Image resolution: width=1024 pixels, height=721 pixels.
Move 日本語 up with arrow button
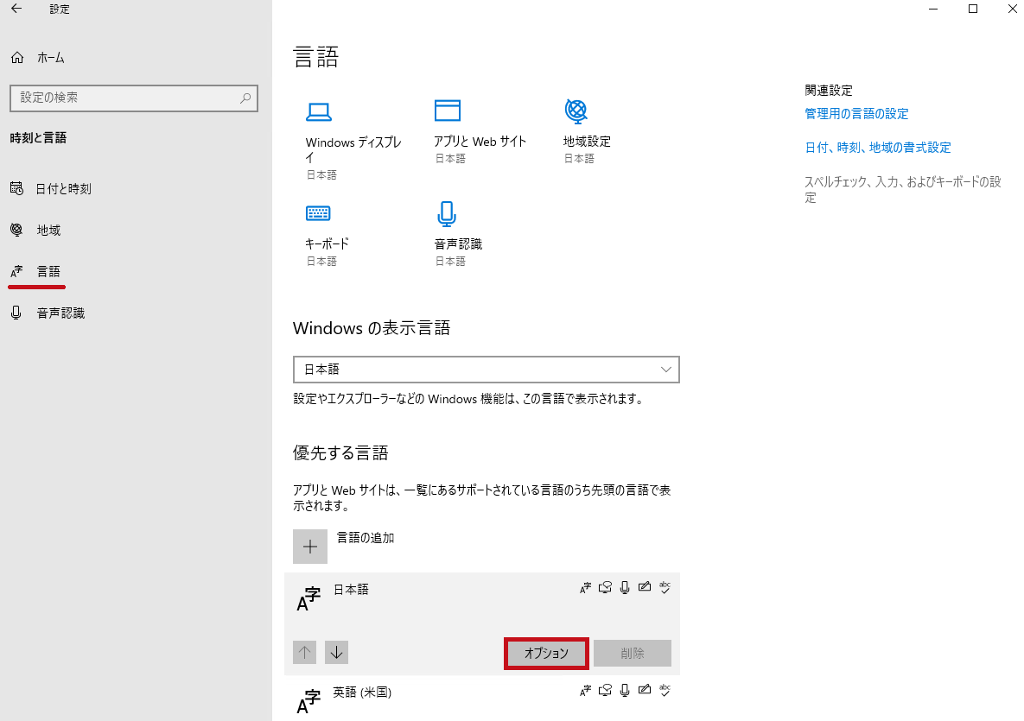click(304, 652)
